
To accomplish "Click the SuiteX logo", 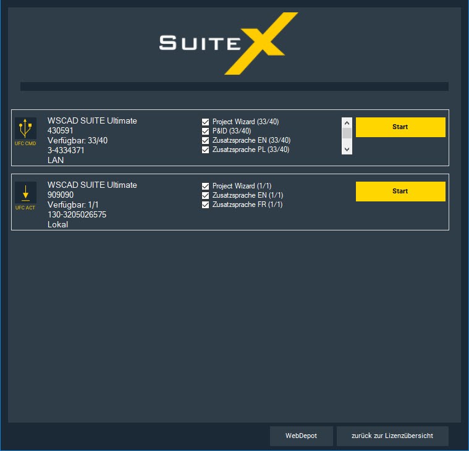I will pyautogui.click(x=229, y=43).
